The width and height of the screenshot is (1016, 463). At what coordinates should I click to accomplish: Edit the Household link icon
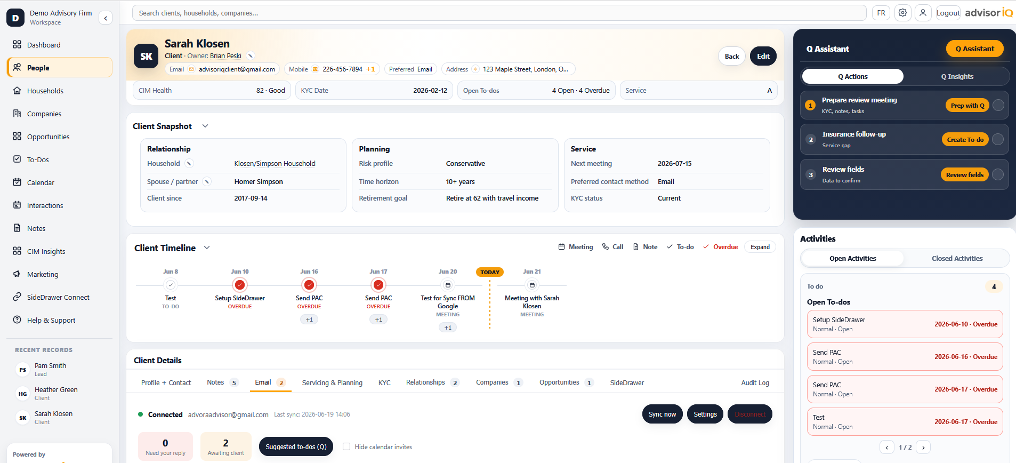click(189, 164)
